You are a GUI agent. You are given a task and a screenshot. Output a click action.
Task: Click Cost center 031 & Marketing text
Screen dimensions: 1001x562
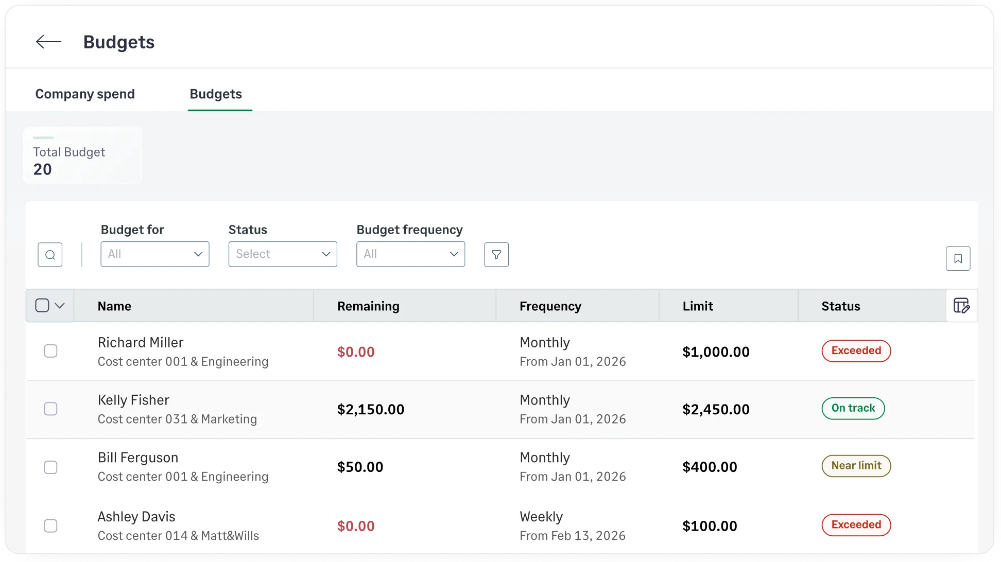pos(177,419)
